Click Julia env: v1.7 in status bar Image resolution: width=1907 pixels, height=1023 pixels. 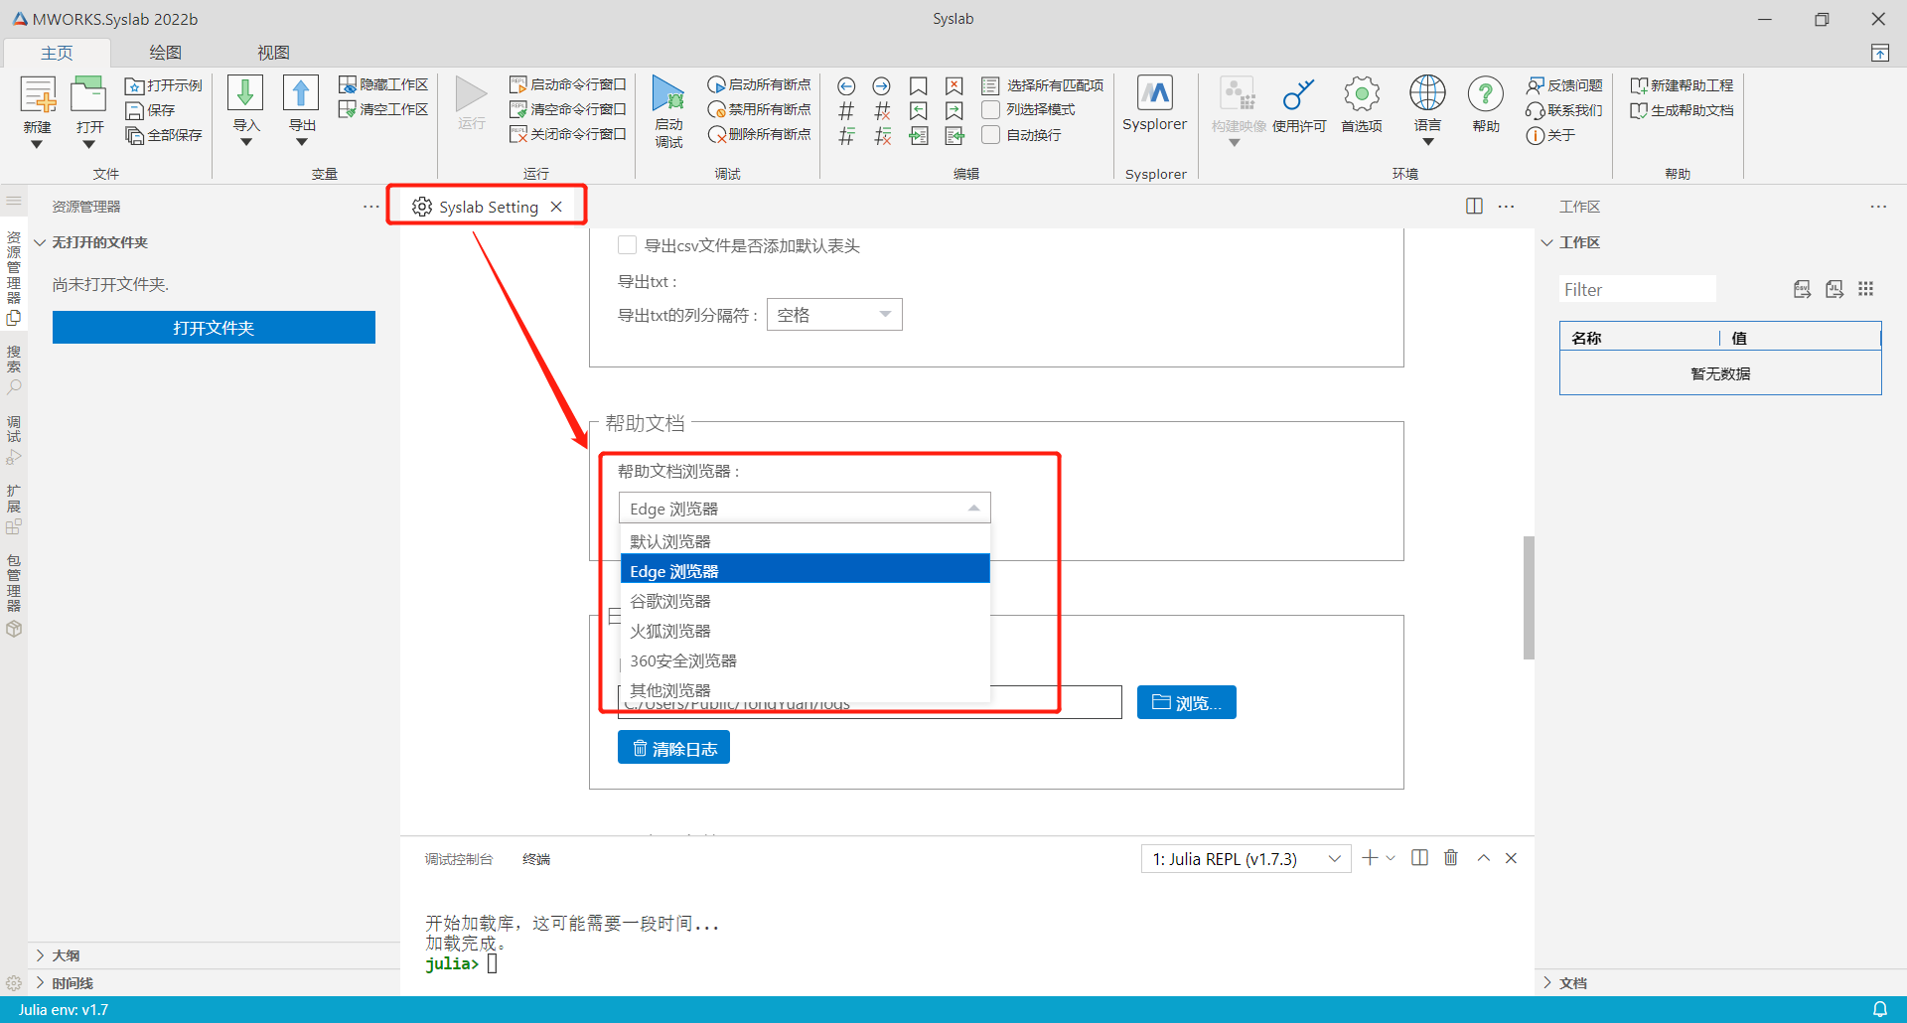point(64,1010)
